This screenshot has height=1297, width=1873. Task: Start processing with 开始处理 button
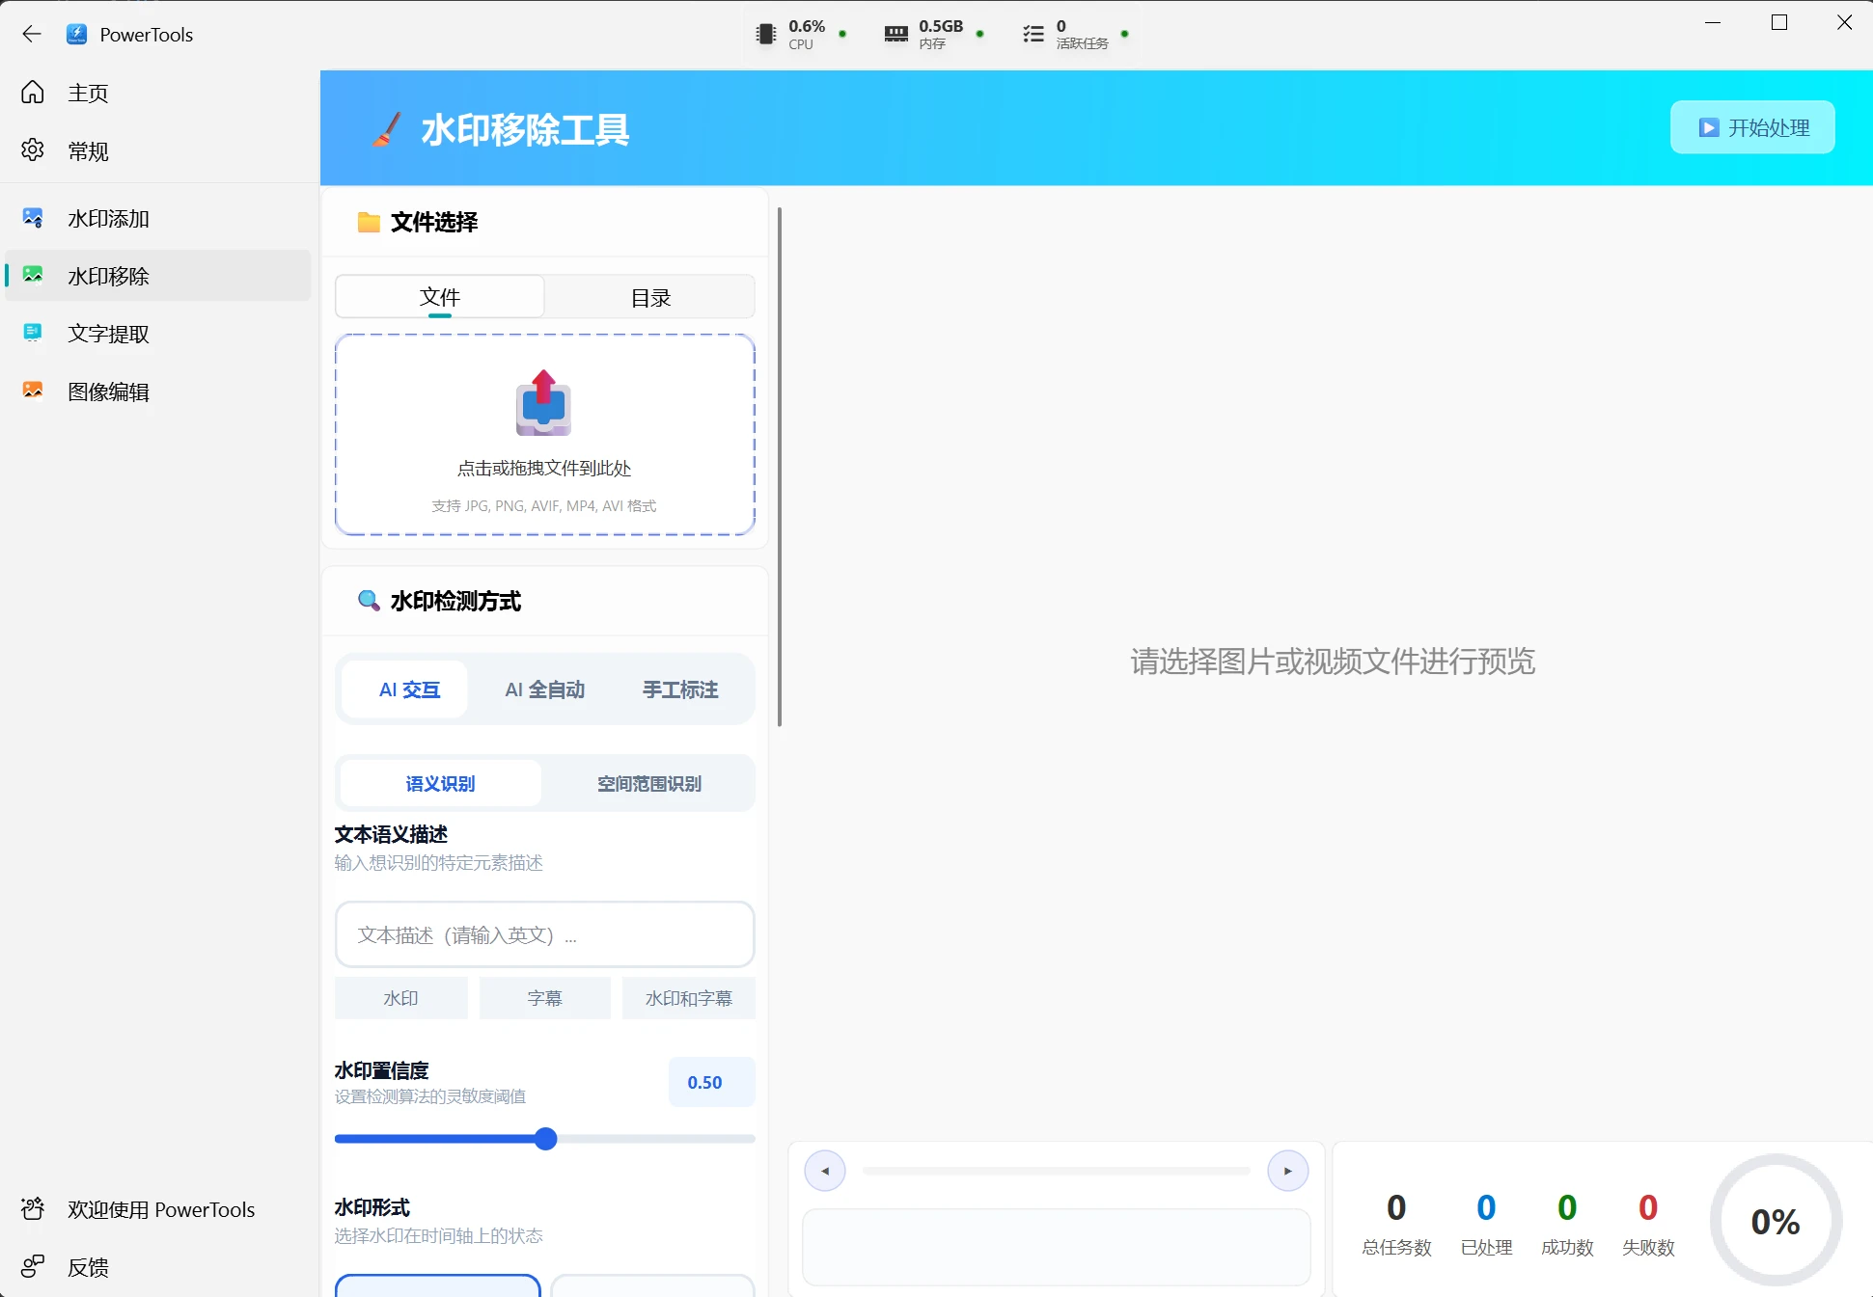(x=1752, y=127)
